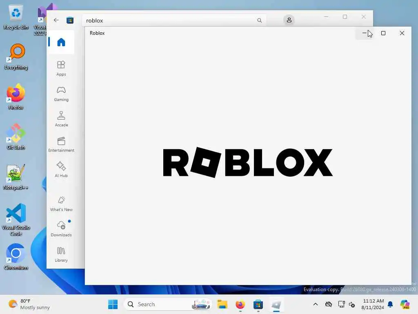The height and width of the screenshot is (314, 418).
Task: Select the Git Bash desktop shortcut
Action: pyautogui.click(x=16, y=137)
